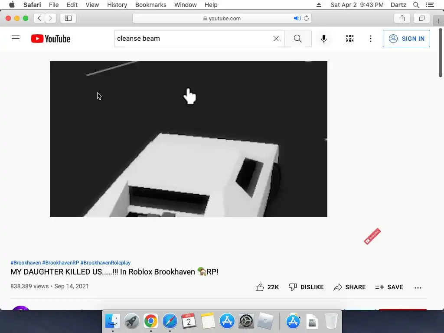Open the #Brookhaven hashtag link
The width and height of the screenshot is (444, 333).
(26, 262)
